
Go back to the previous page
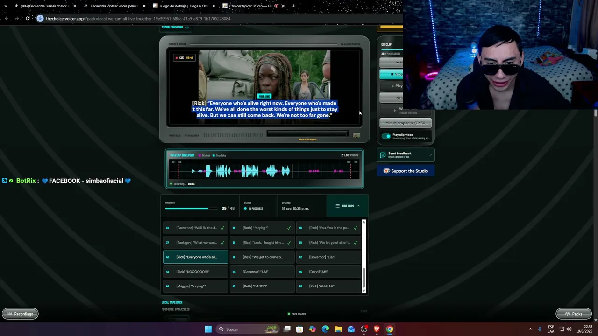[x=7, y=19]
